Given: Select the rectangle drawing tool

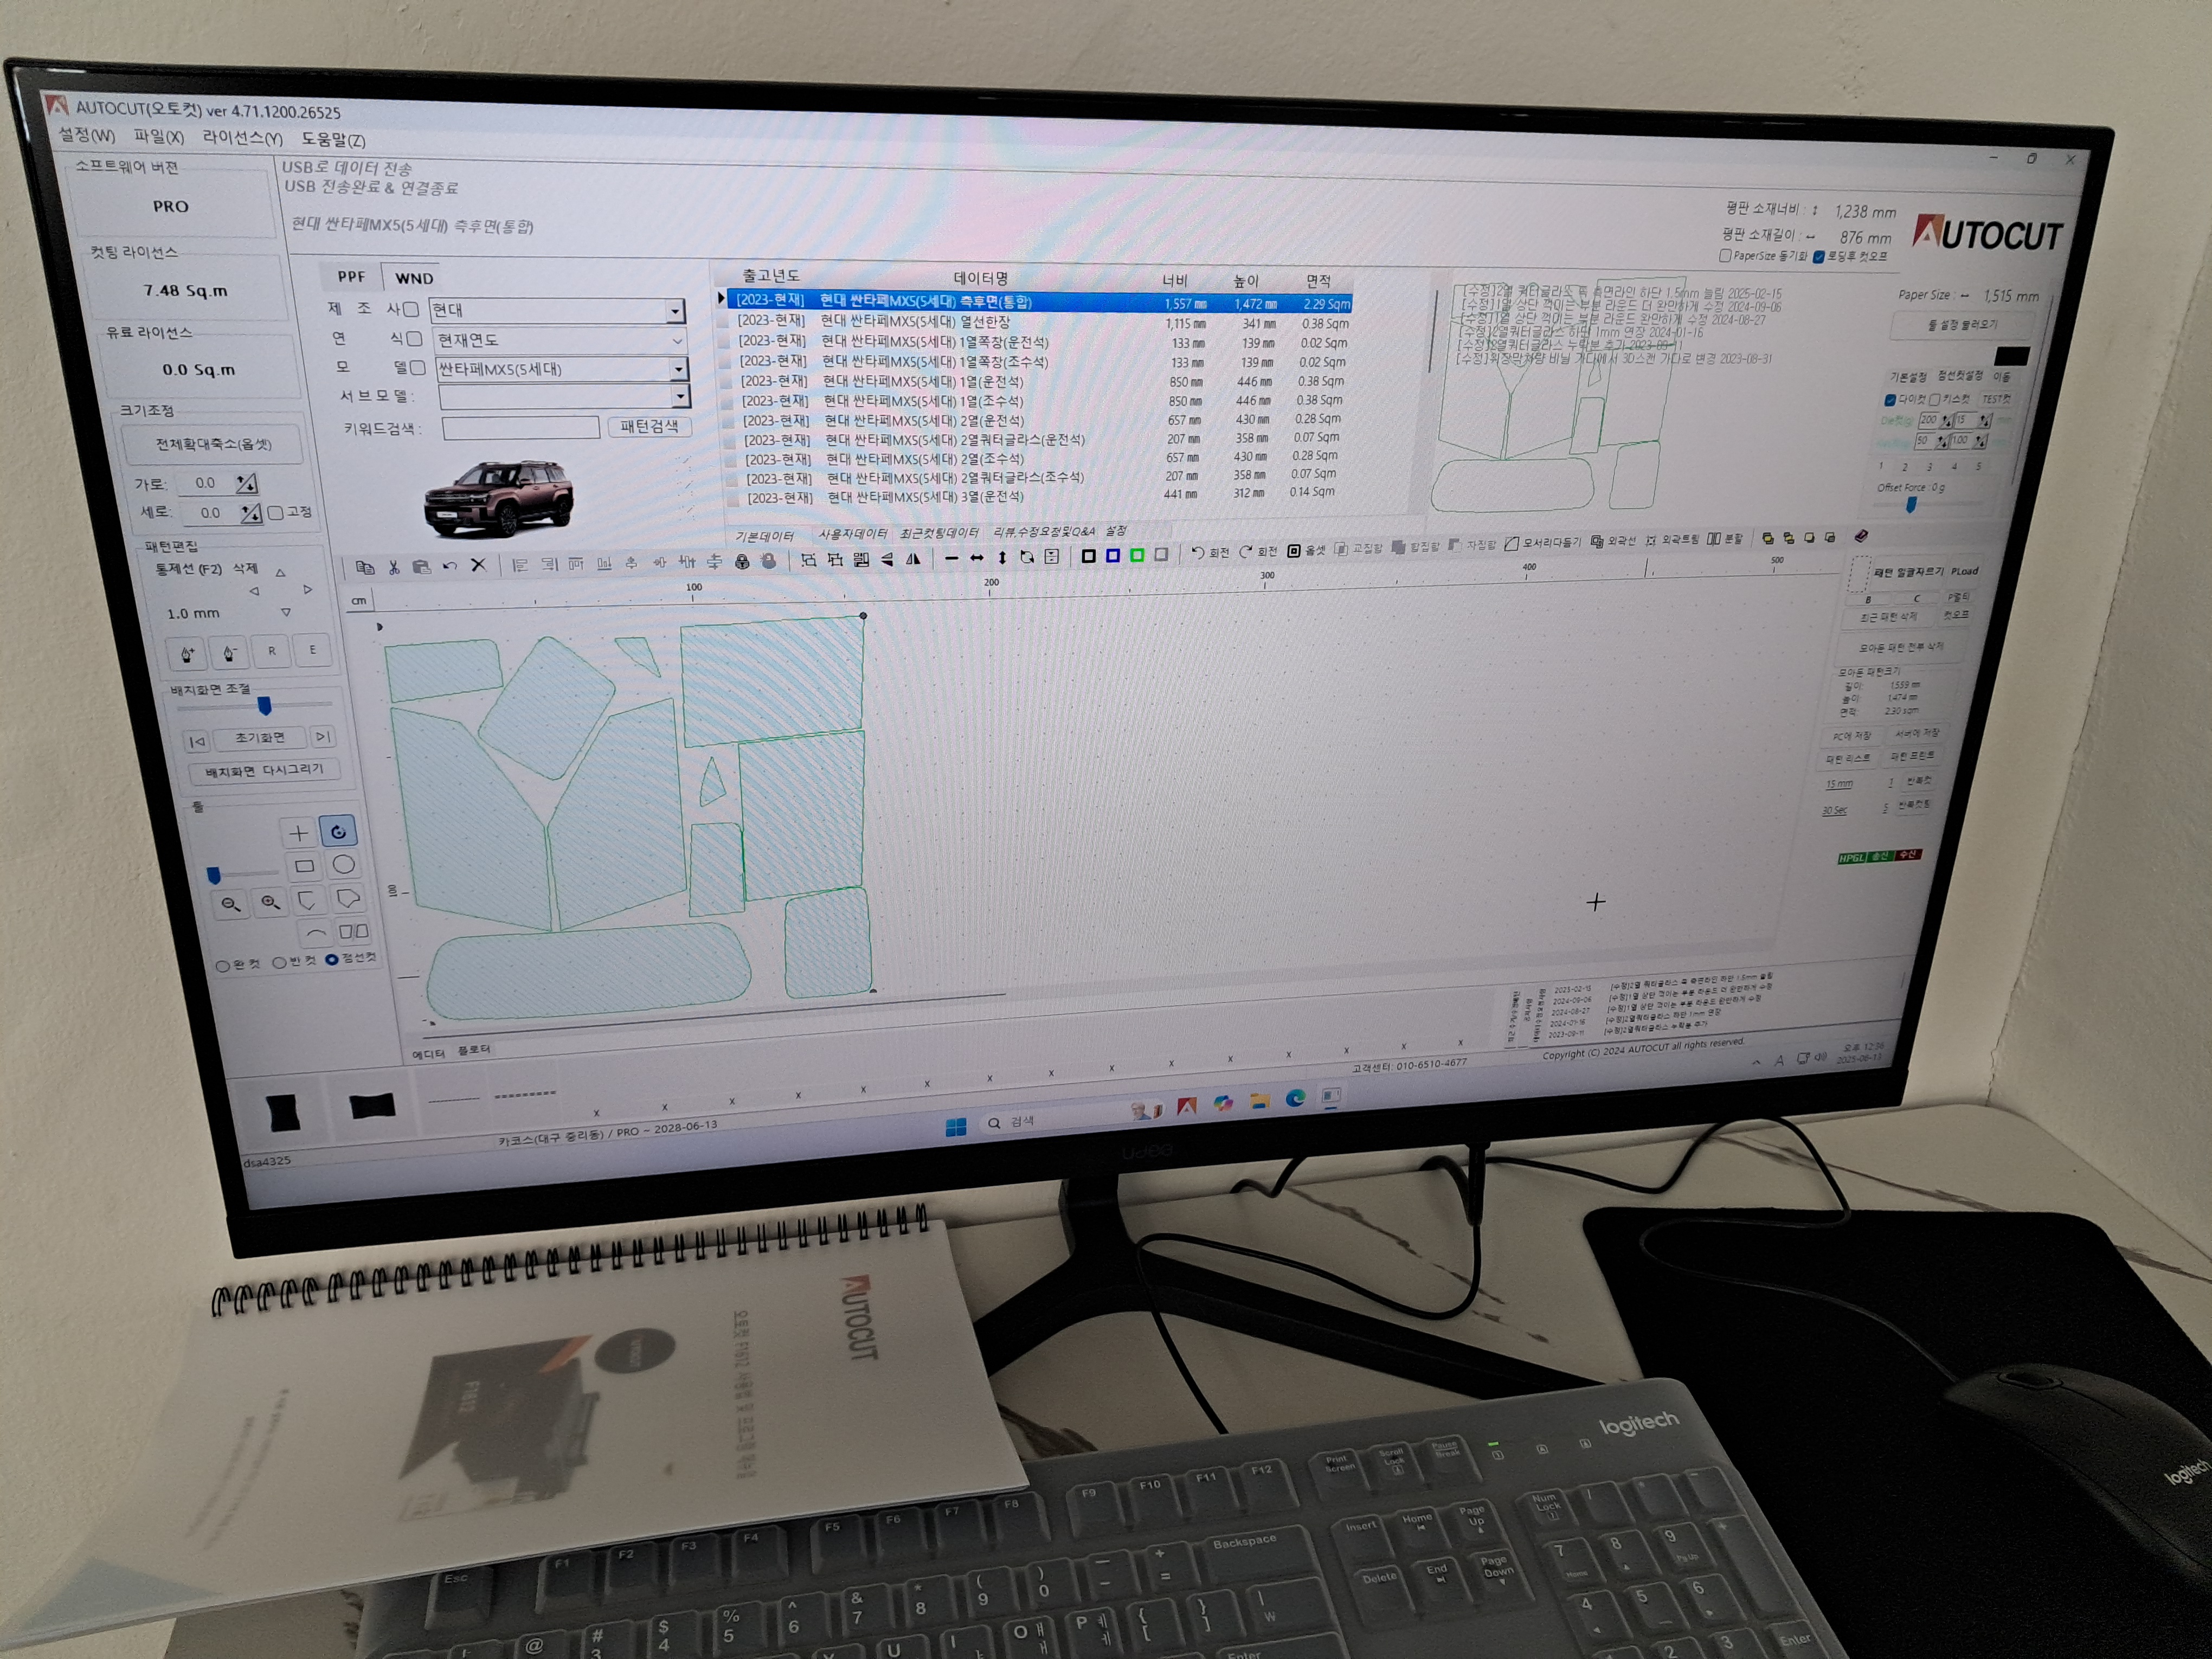Looking at the screenshot, I should pyautogui.click(x=304, y=866).
